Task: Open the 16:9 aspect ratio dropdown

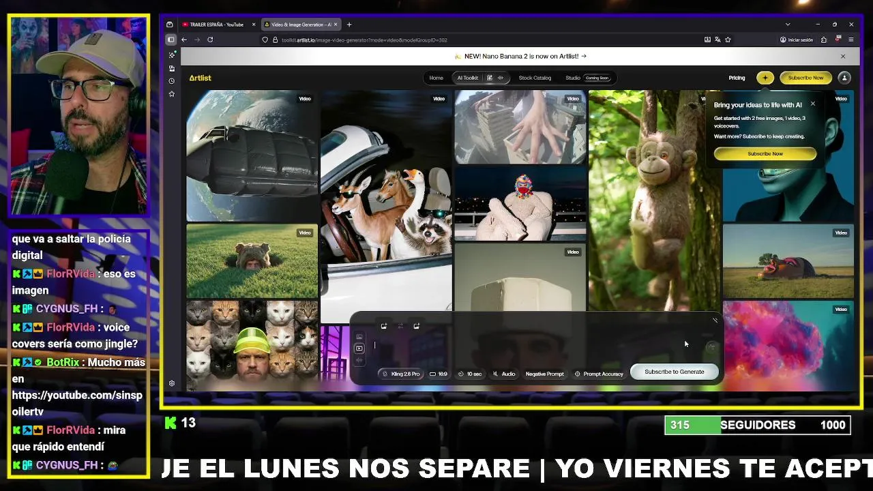Action: 439,374
